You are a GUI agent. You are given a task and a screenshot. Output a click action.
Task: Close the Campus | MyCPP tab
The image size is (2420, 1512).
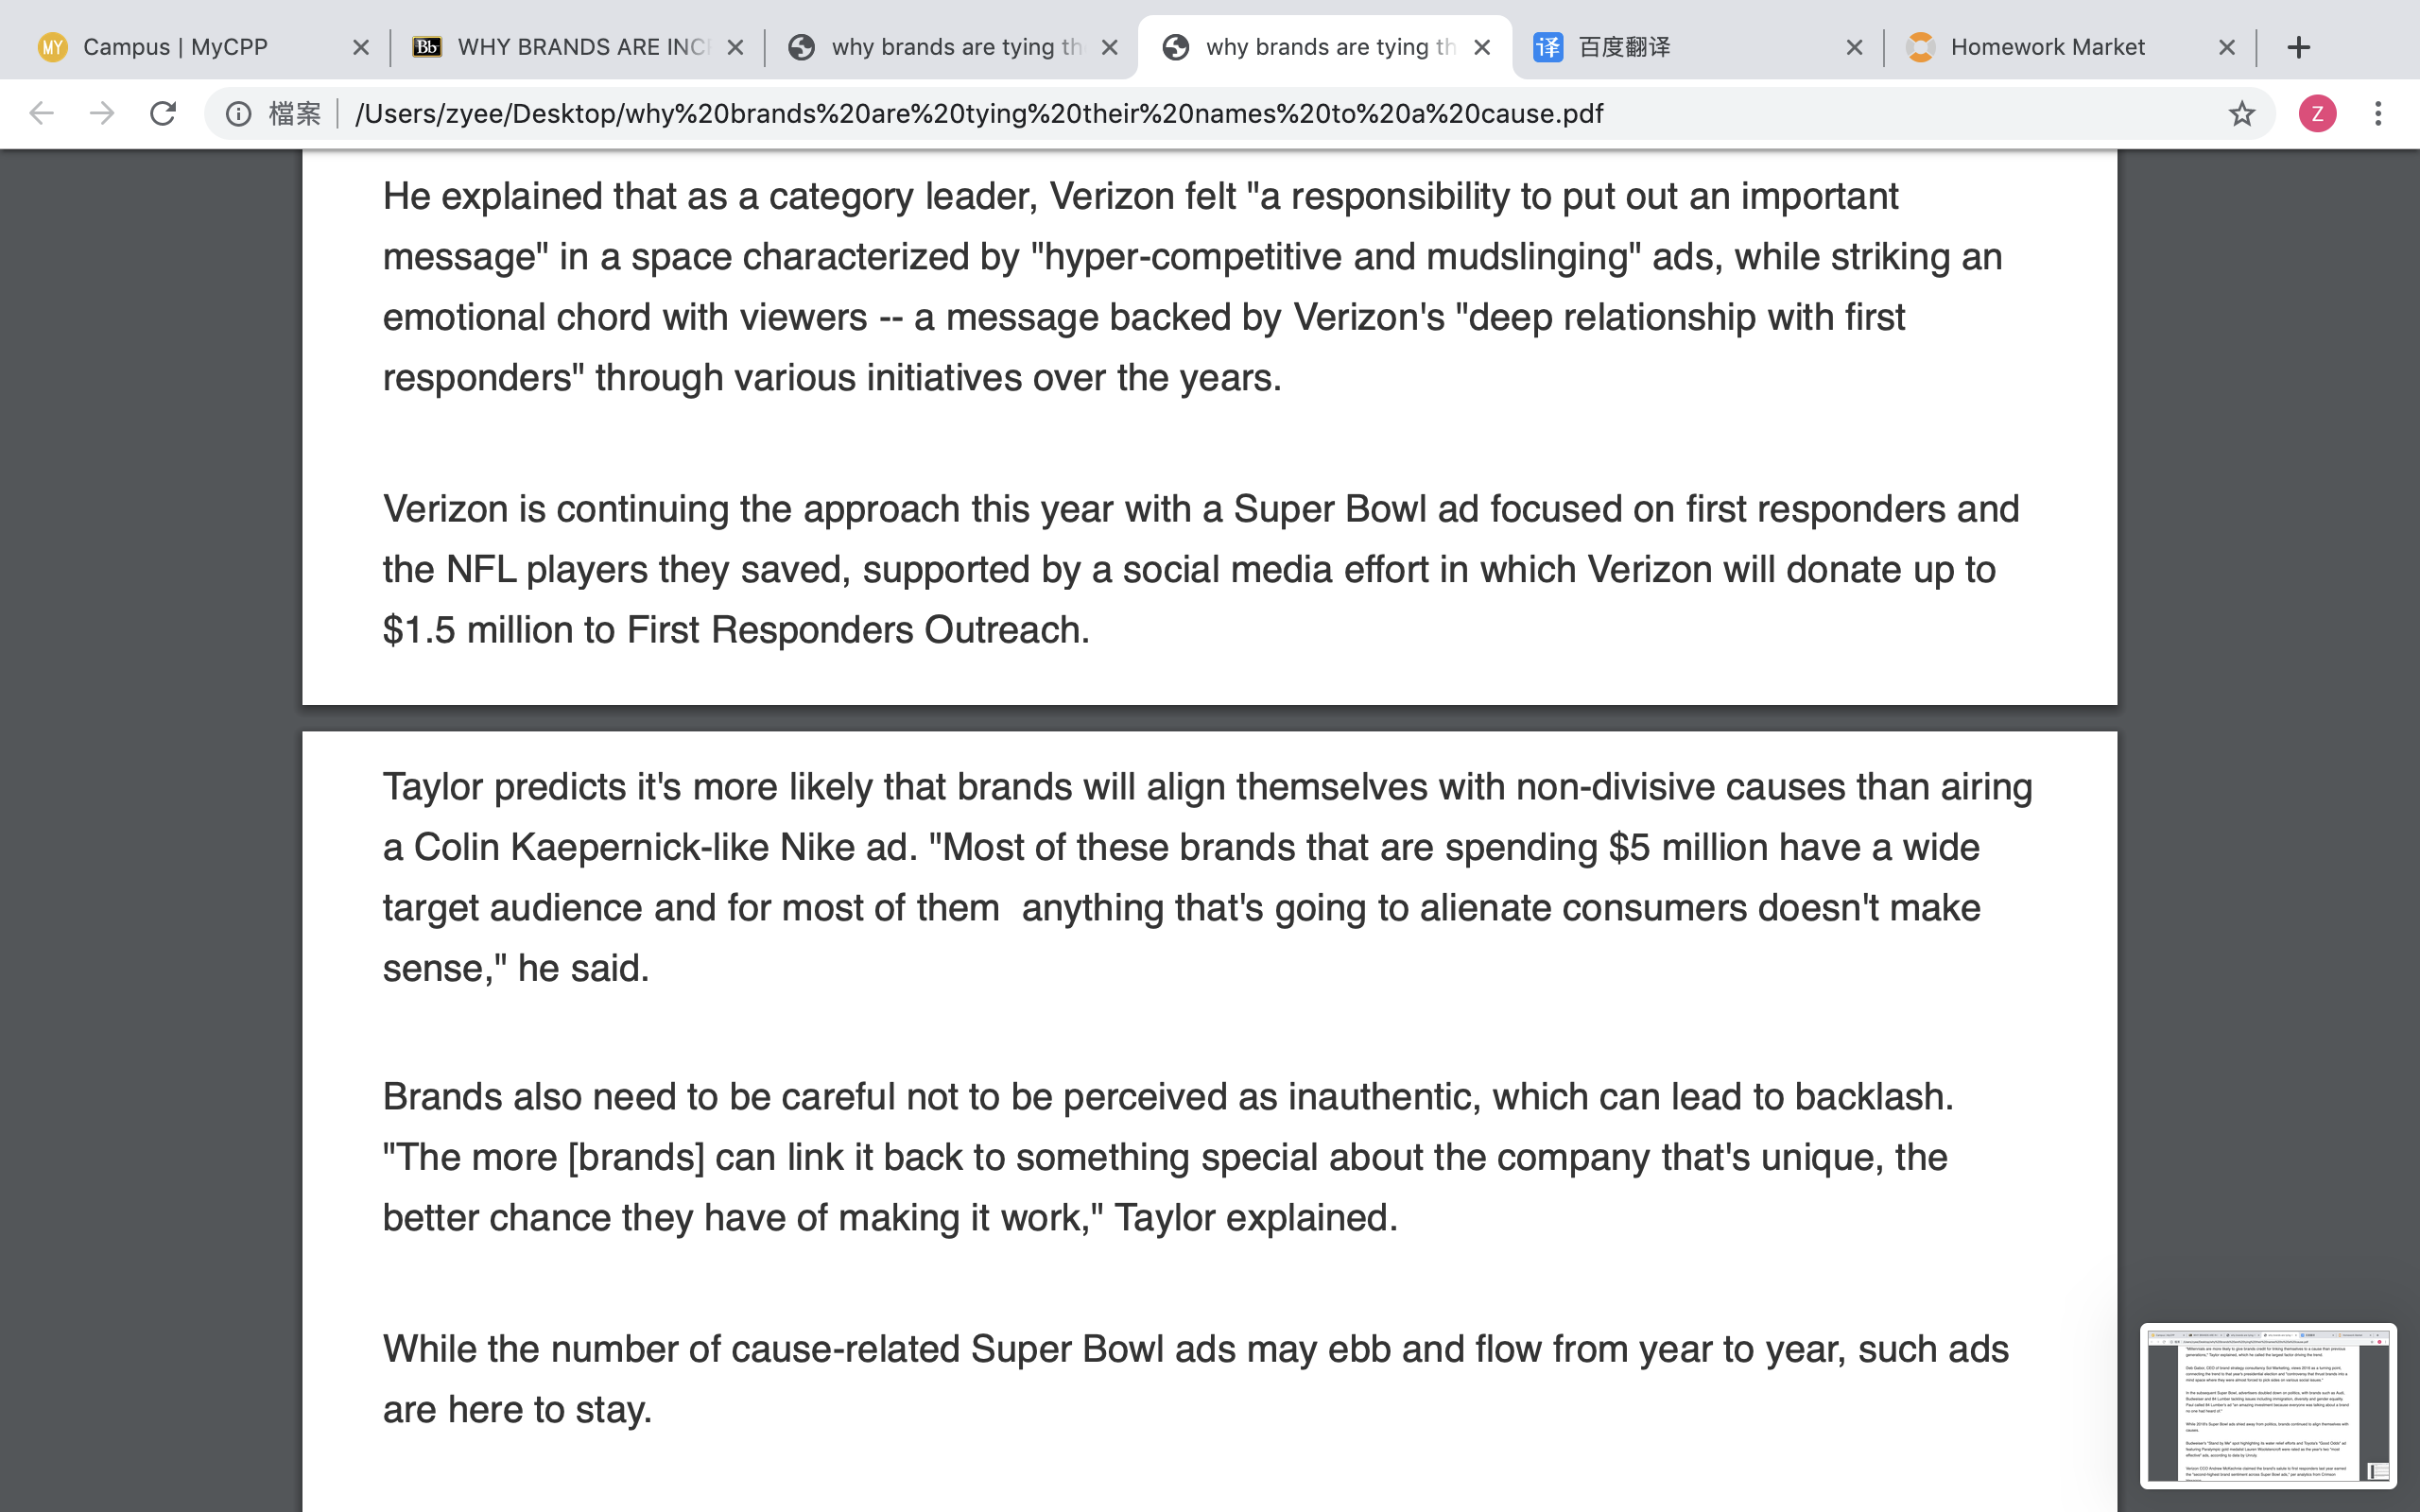(x=361, y=47)
